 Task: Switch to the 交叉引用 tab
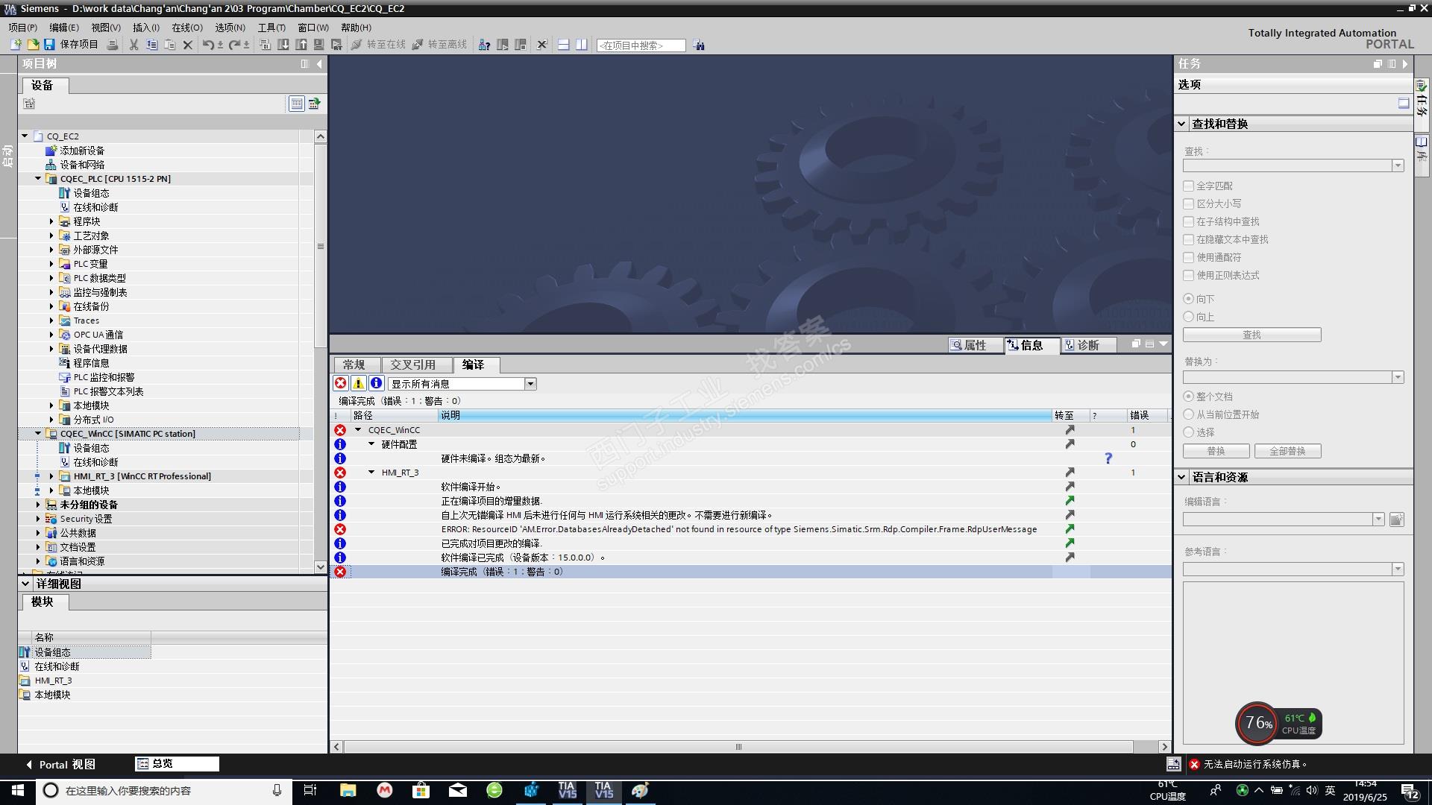(412, 364)
